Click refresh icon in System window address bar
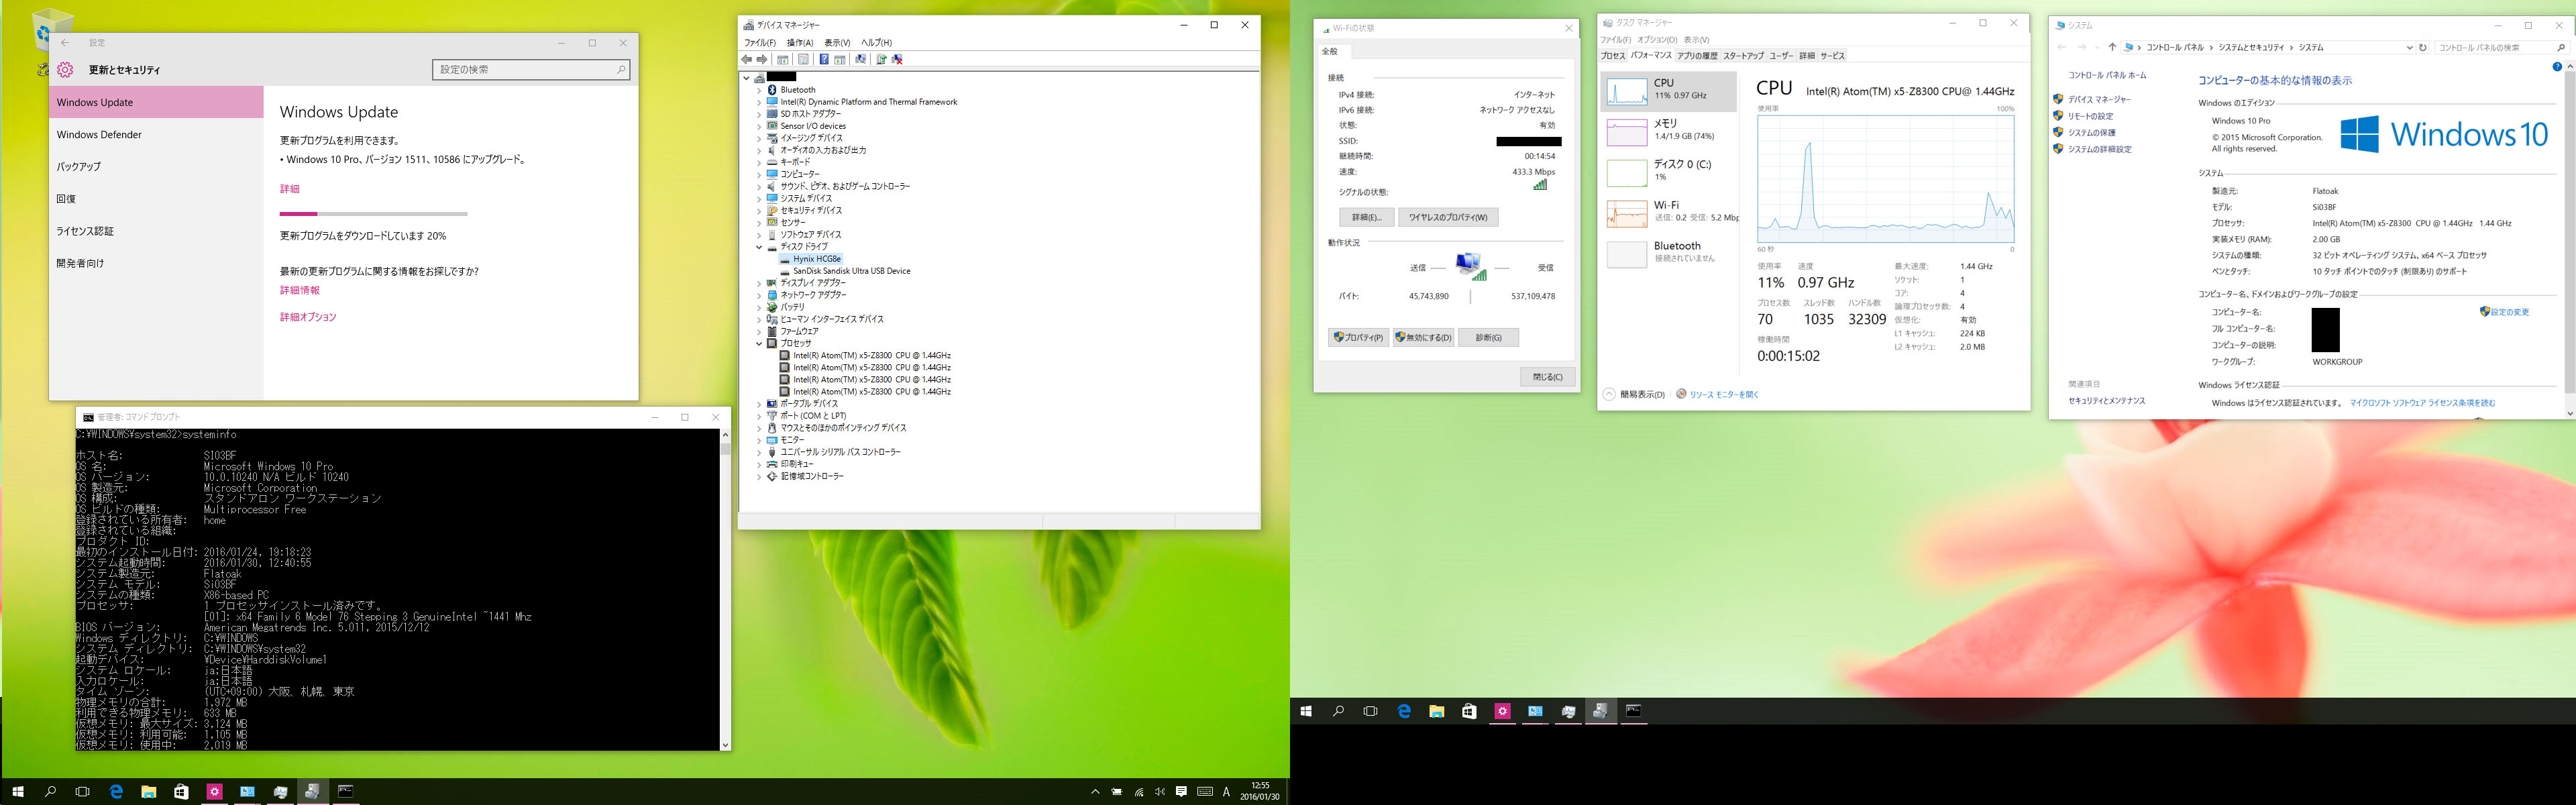2576x805 pixels. point(2423,47)
